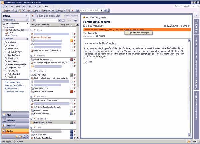Click the Report Rendering Problem icon
Screen dimensions: 200x144
click(84, 17)
